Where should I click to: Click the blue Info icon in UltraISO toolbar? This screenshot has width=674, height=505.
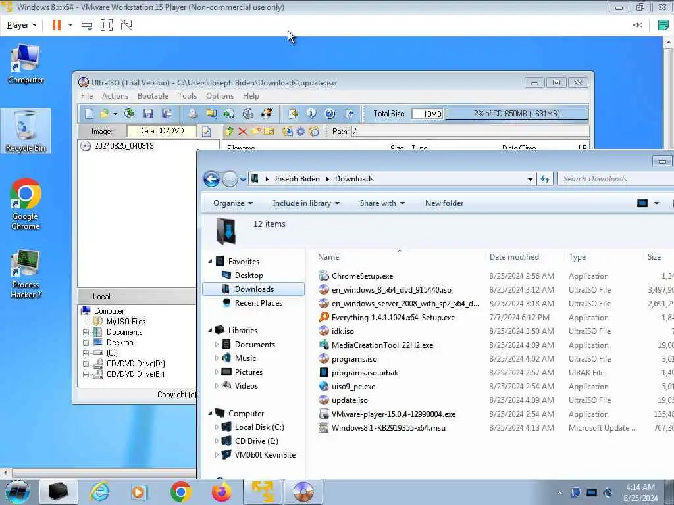[311, 114]
